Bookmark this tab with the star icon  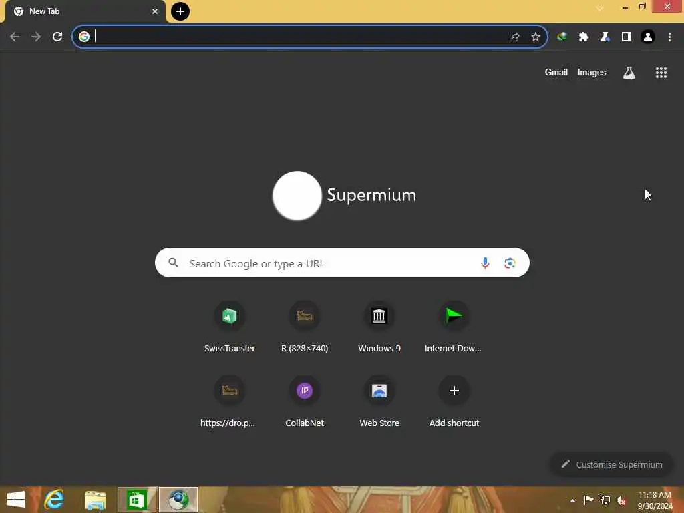pos(536,37)
